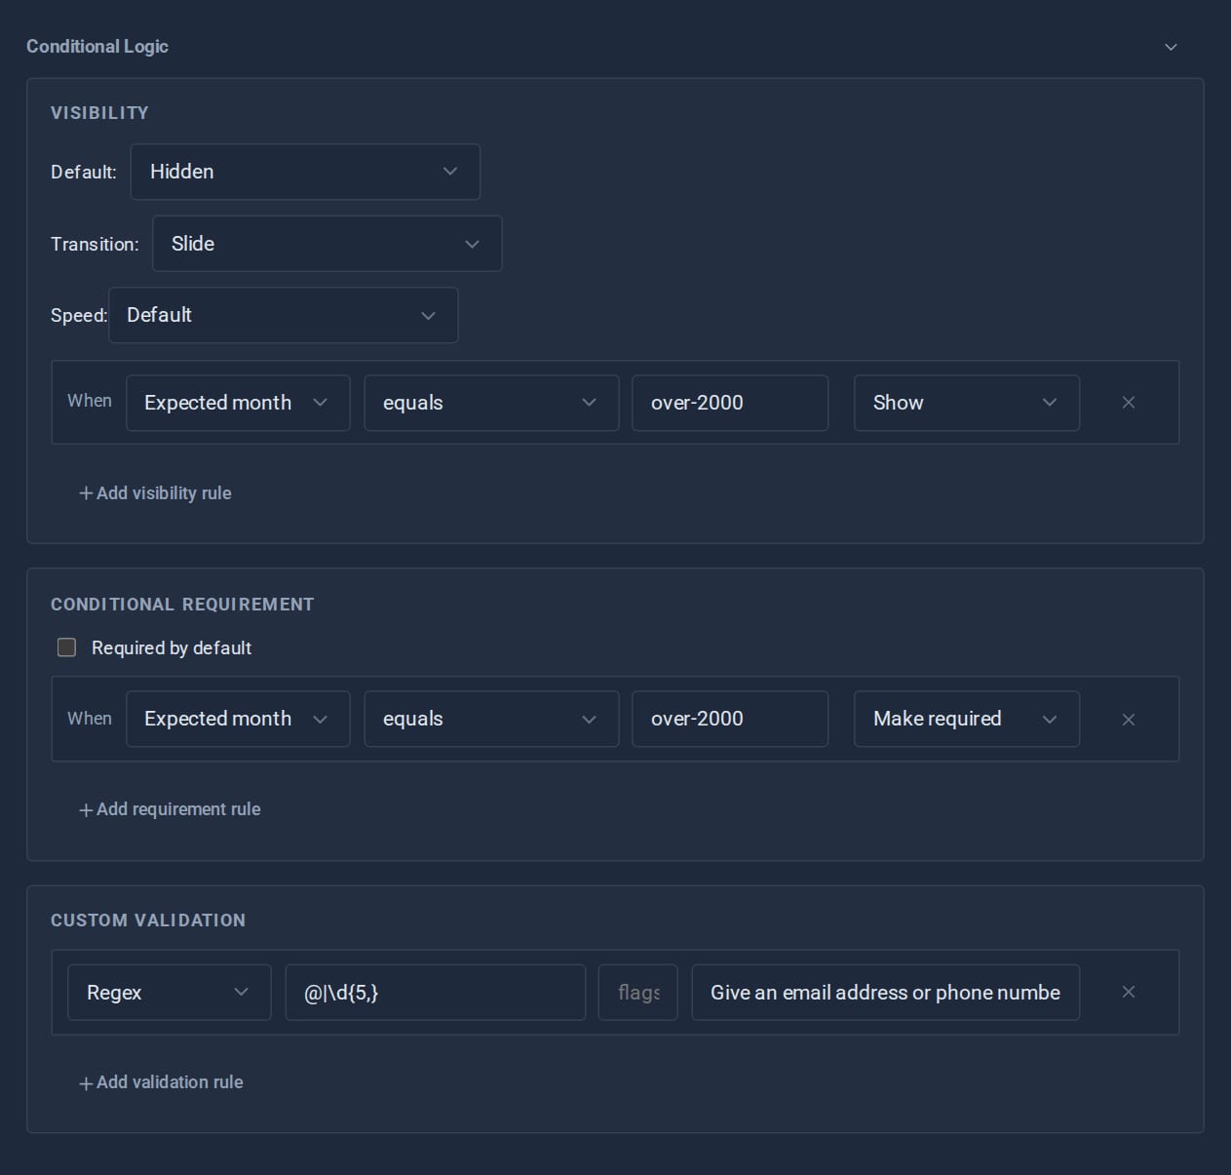Image resolution: width=1231 pixels, height=1175 pixels.
Task: Click the CONDITIONAL REQUIREMENT section heading
Action: coord(182,605)
